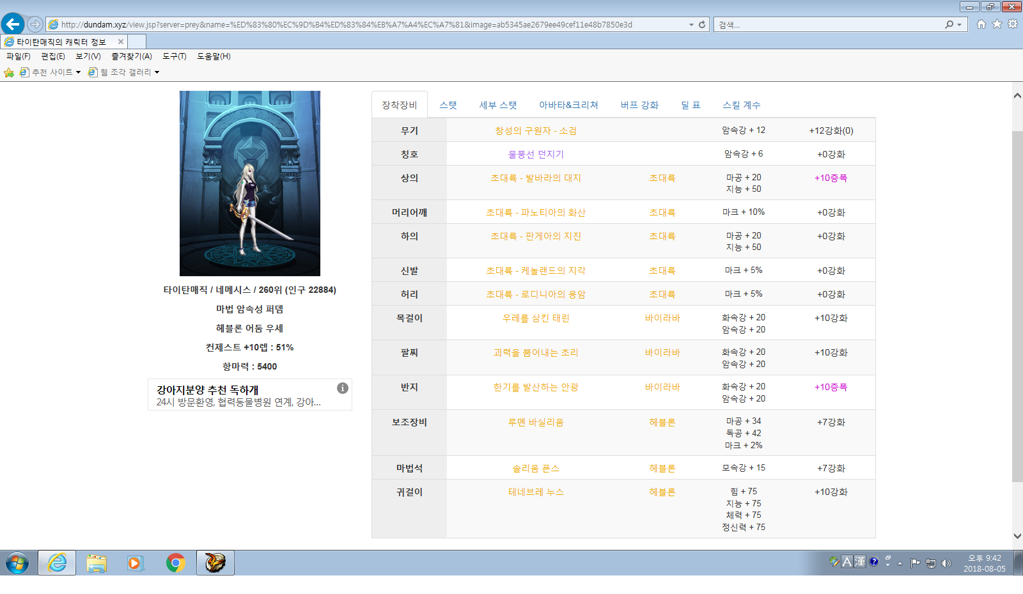
Task: Click the taskbar clock showing 오후 9:42
Action: pyautogui.click(x=984, y=563)
